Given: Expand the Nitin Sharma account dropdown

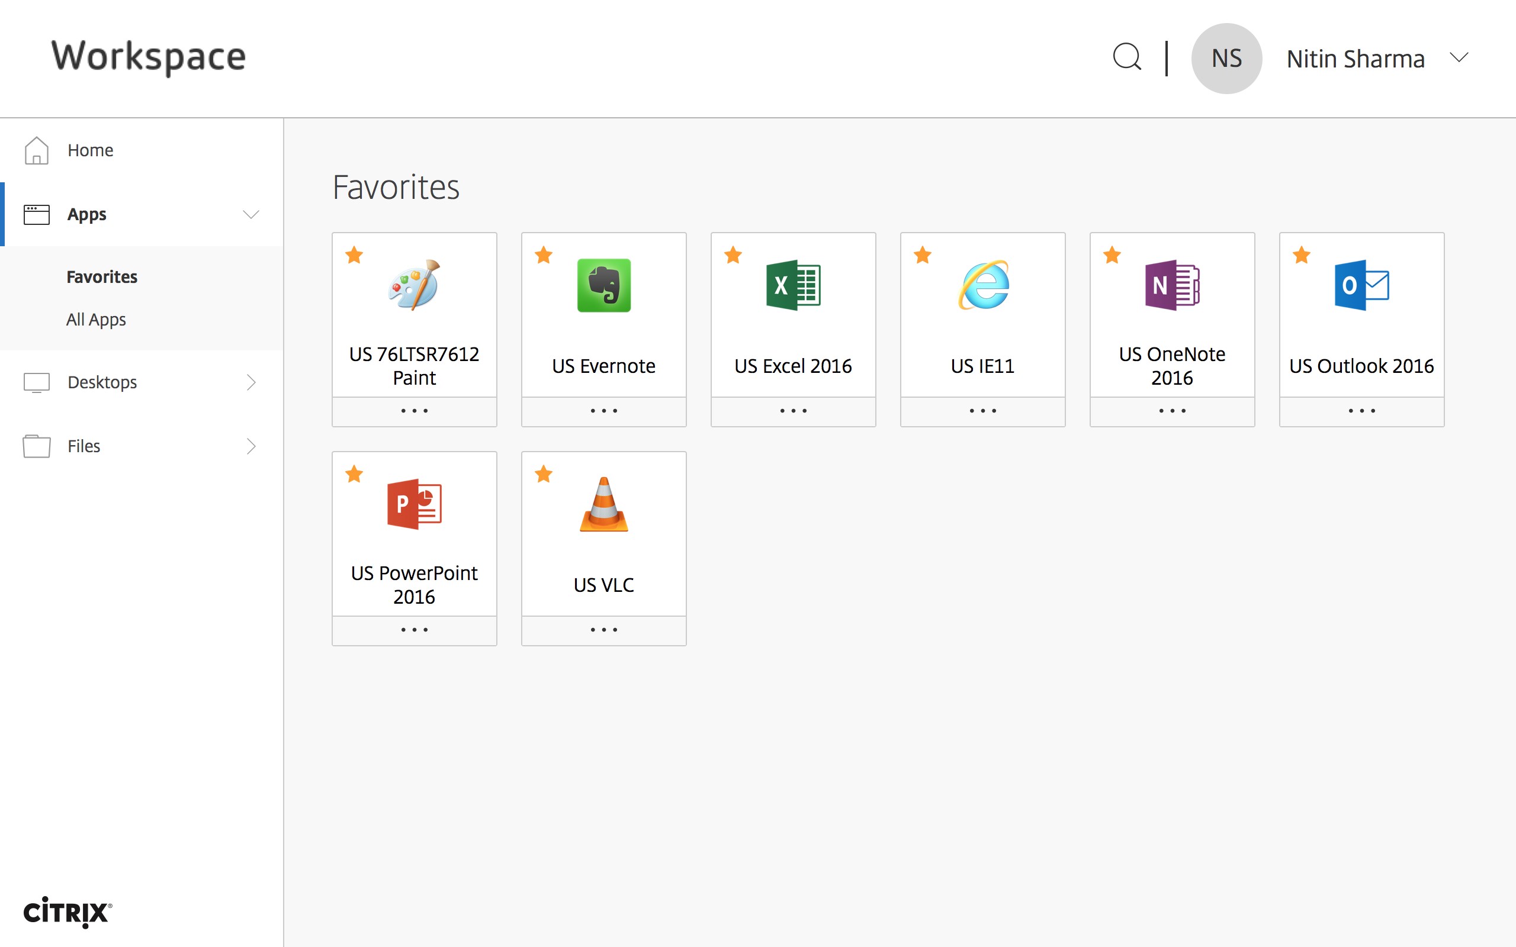Looking at the screenshot, I should pos(1459,57).
